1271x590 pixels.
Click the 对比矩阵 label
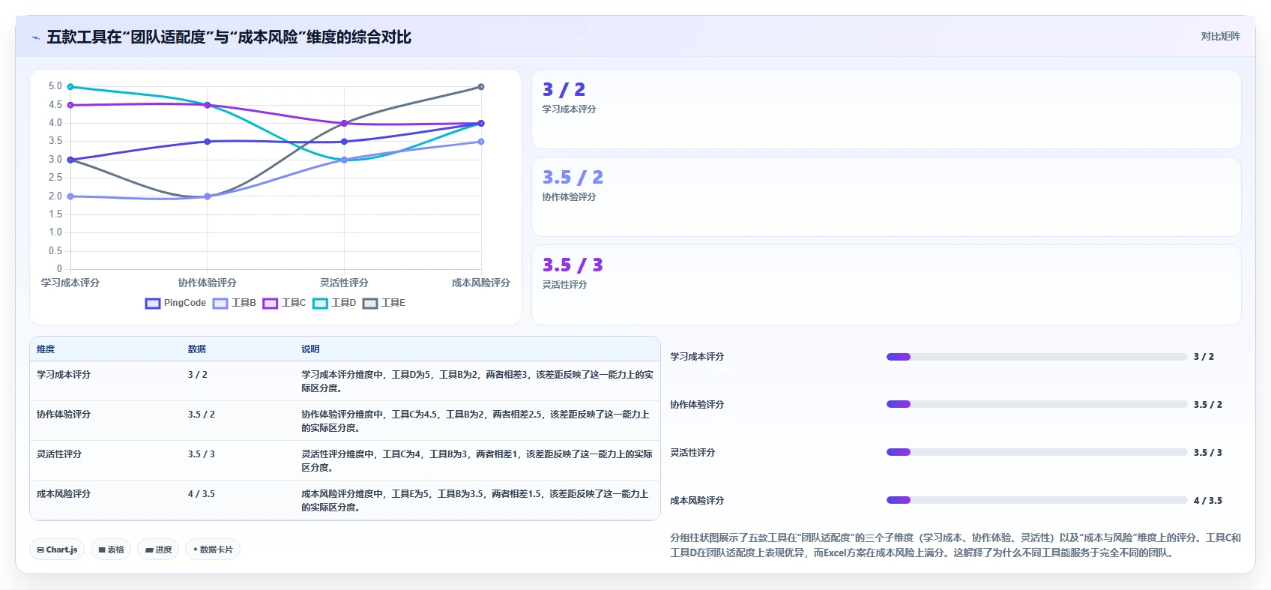point(1220,36)
